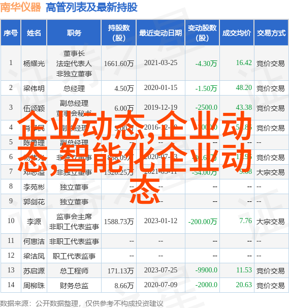The width and height of the screenshot is (289, 308).
Task: Click the 财务总监 position cell
Action: 74,286
